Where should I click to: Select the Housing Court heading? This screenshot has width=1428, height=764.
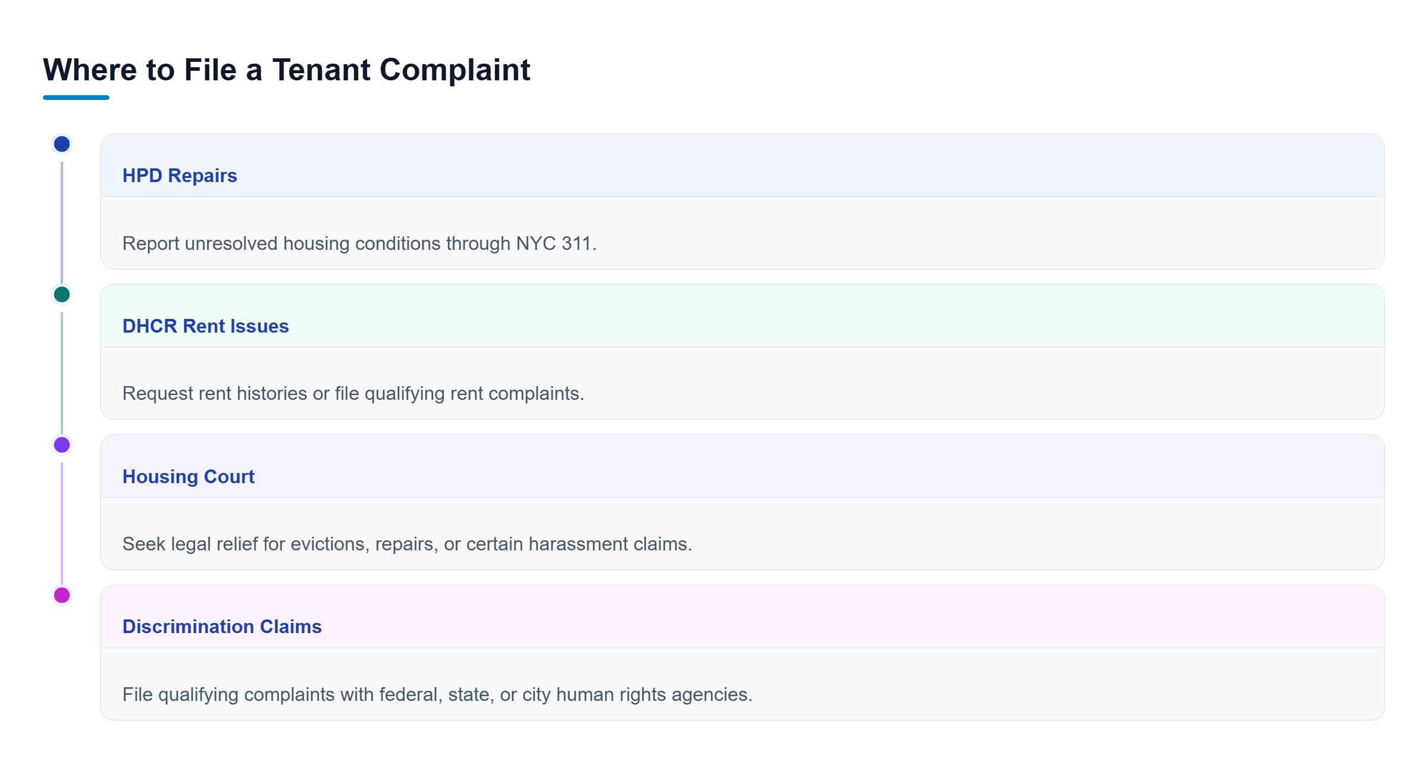tap(188, 477)
